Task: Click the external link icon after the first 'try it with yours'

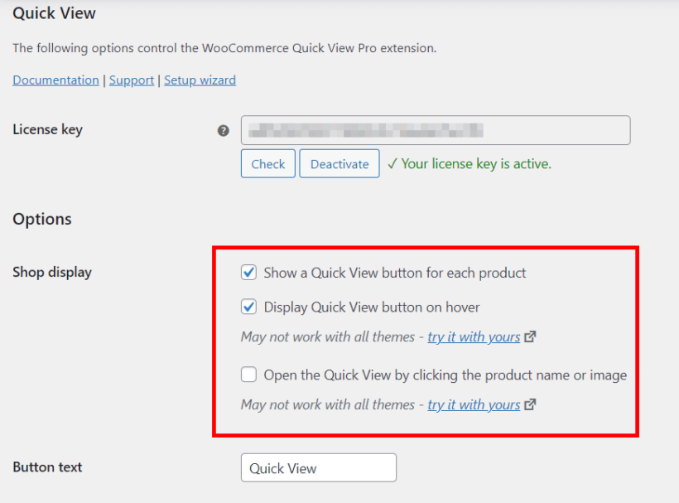Action: click(x=531, y=336)
